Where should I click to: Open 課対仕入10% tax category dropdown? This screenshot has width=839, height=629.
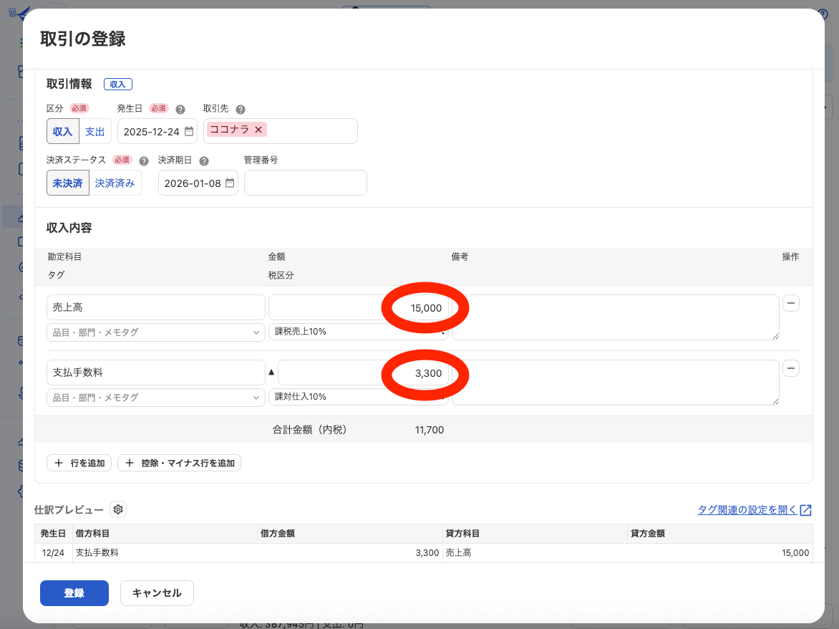[358, 397]
